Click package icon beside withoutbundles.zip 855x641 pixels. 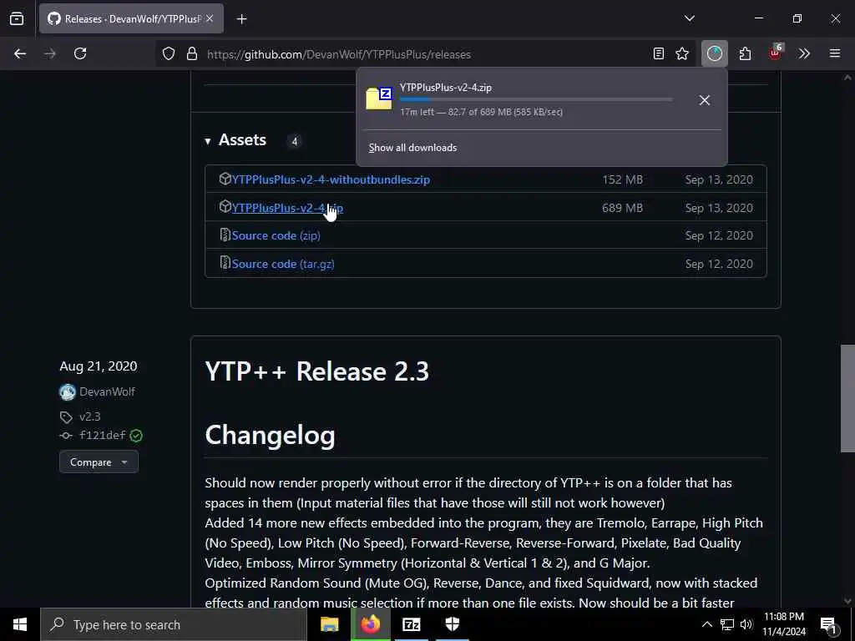(225, 179)
